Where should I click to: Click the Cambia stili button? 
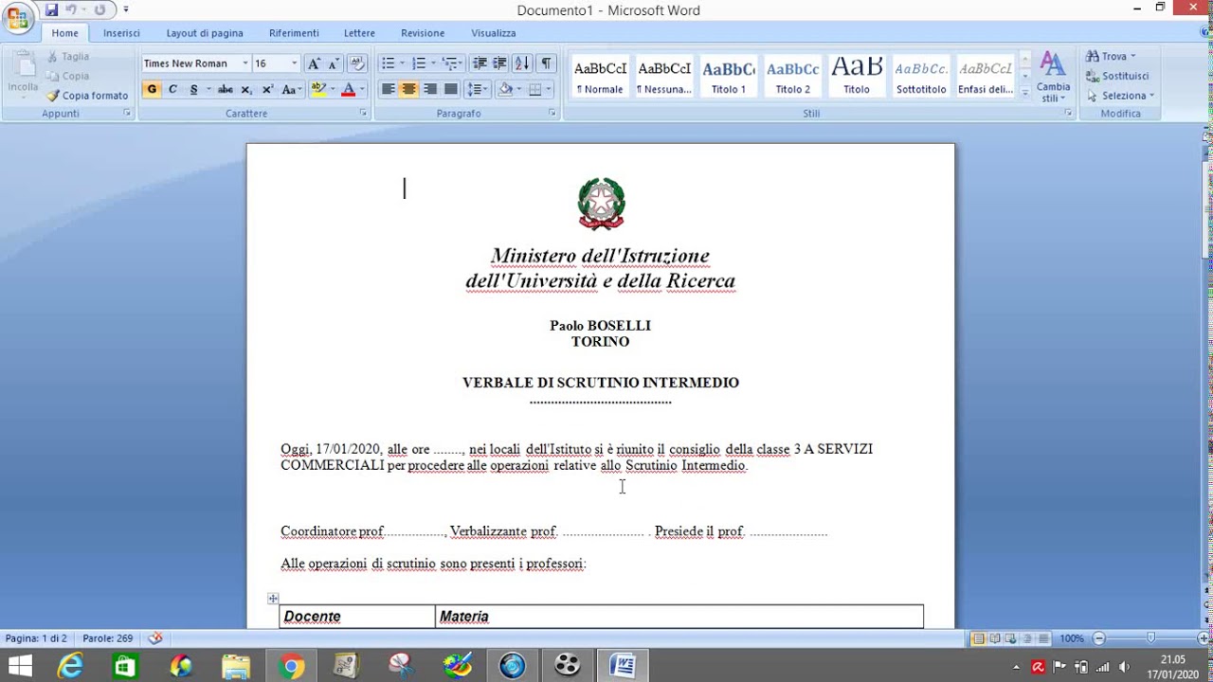pos(1053,77)
